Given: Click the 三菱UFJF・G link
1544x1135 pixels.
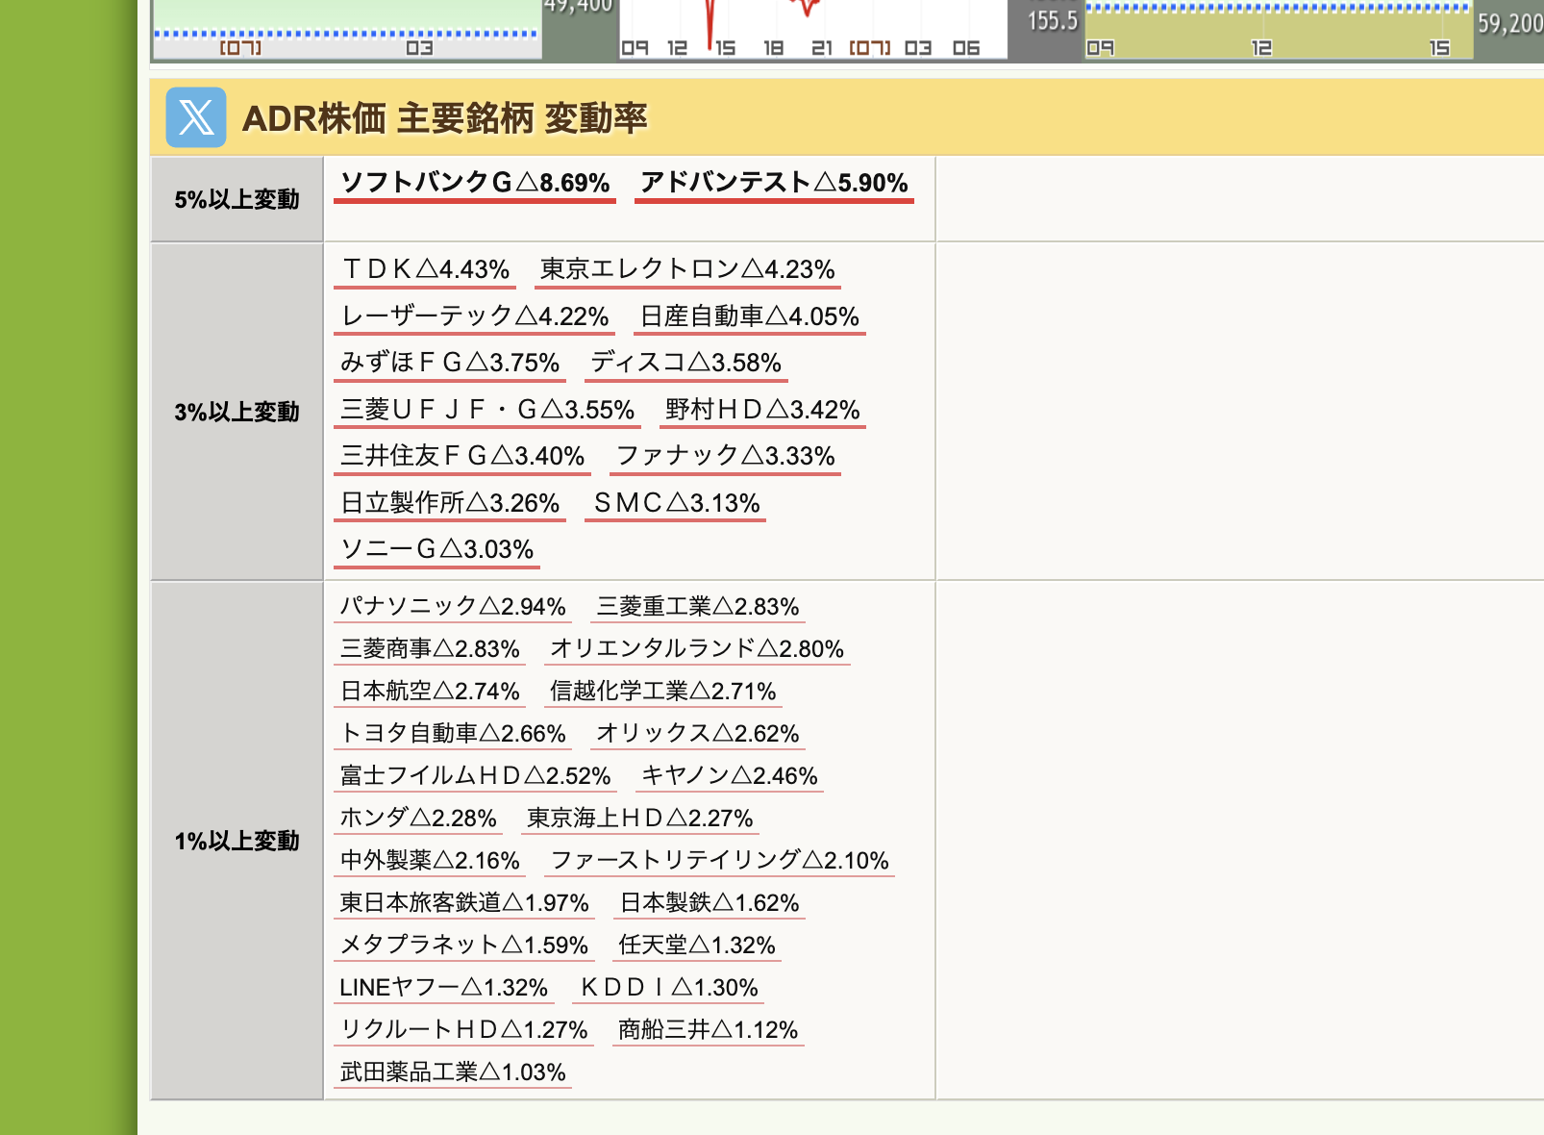Looking at the screenshot, I should (487, 410).
